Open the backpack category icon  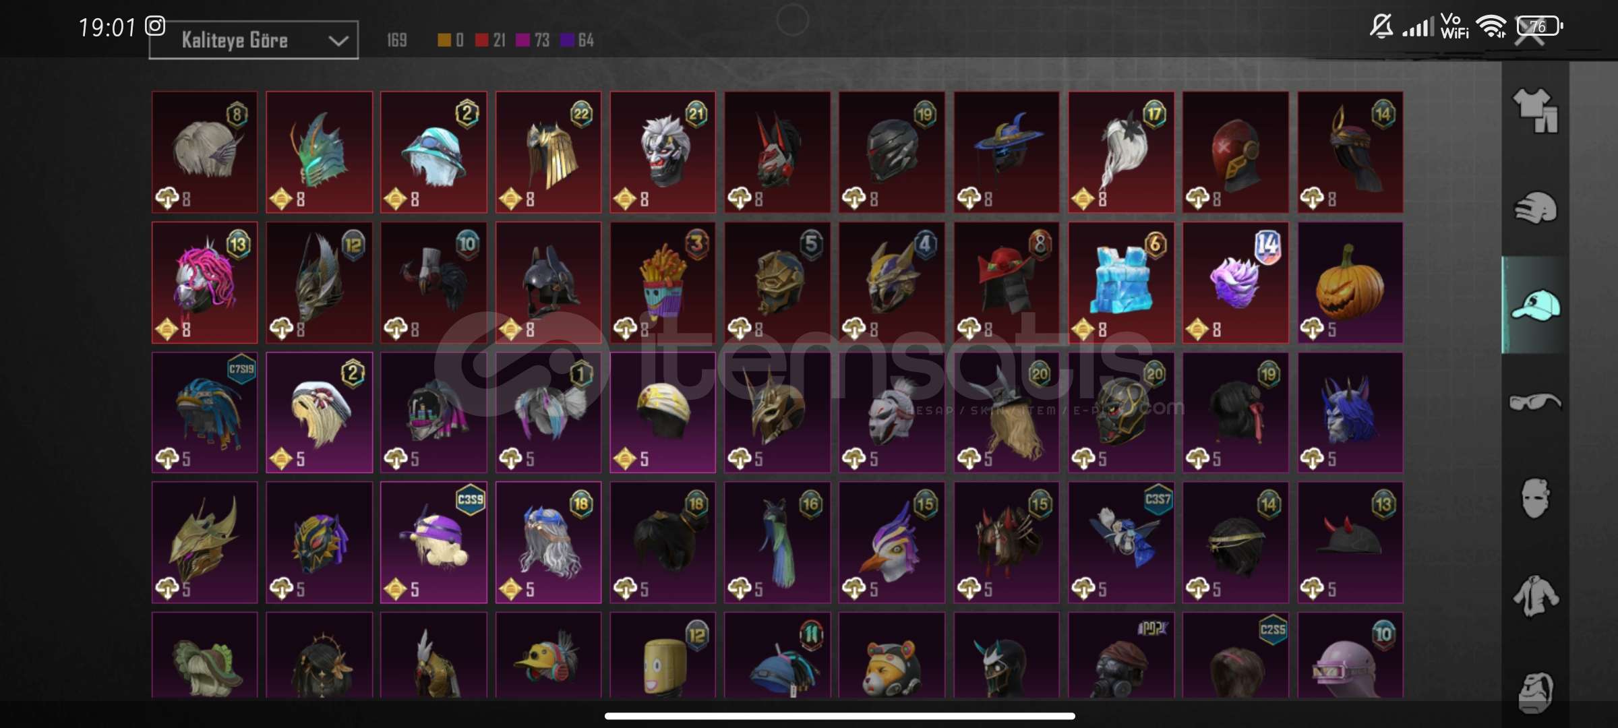click(x=1535, y=692)
